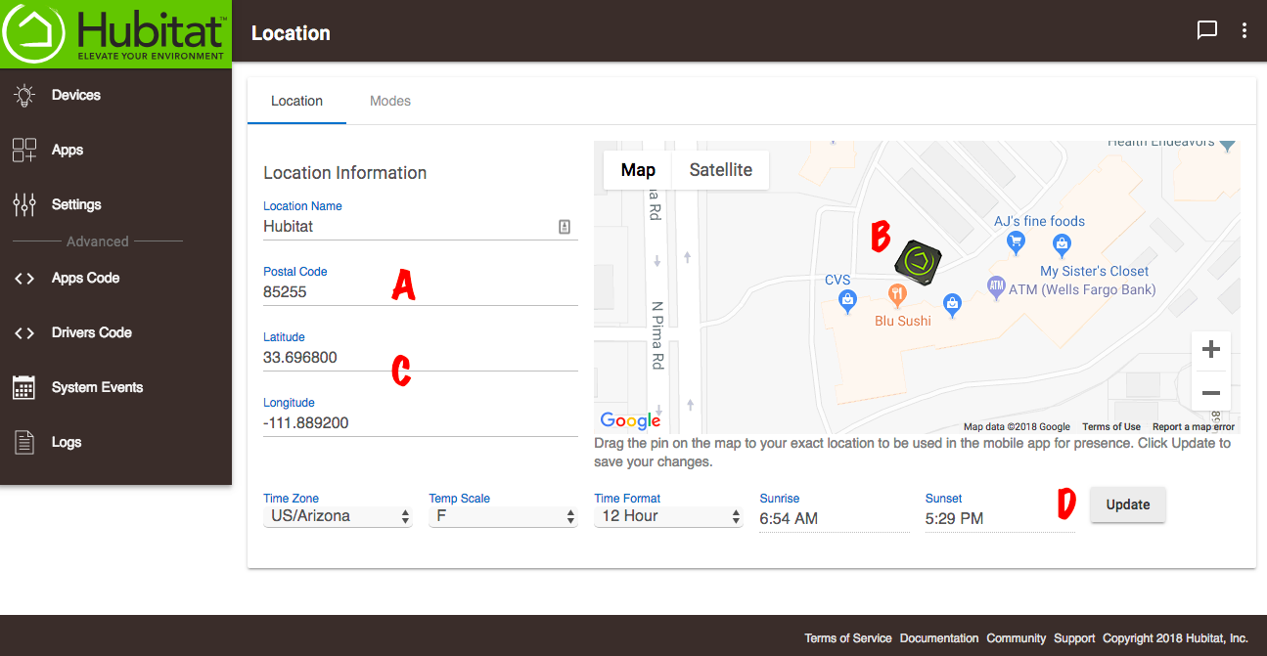The image size is (1267, 656).
Task: Zoom in the map with plus
Action: [1211, 350]
